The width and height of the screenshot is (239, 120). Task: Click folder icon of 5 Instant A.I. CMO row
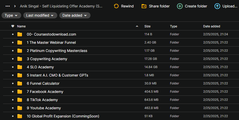pos(20,75)
